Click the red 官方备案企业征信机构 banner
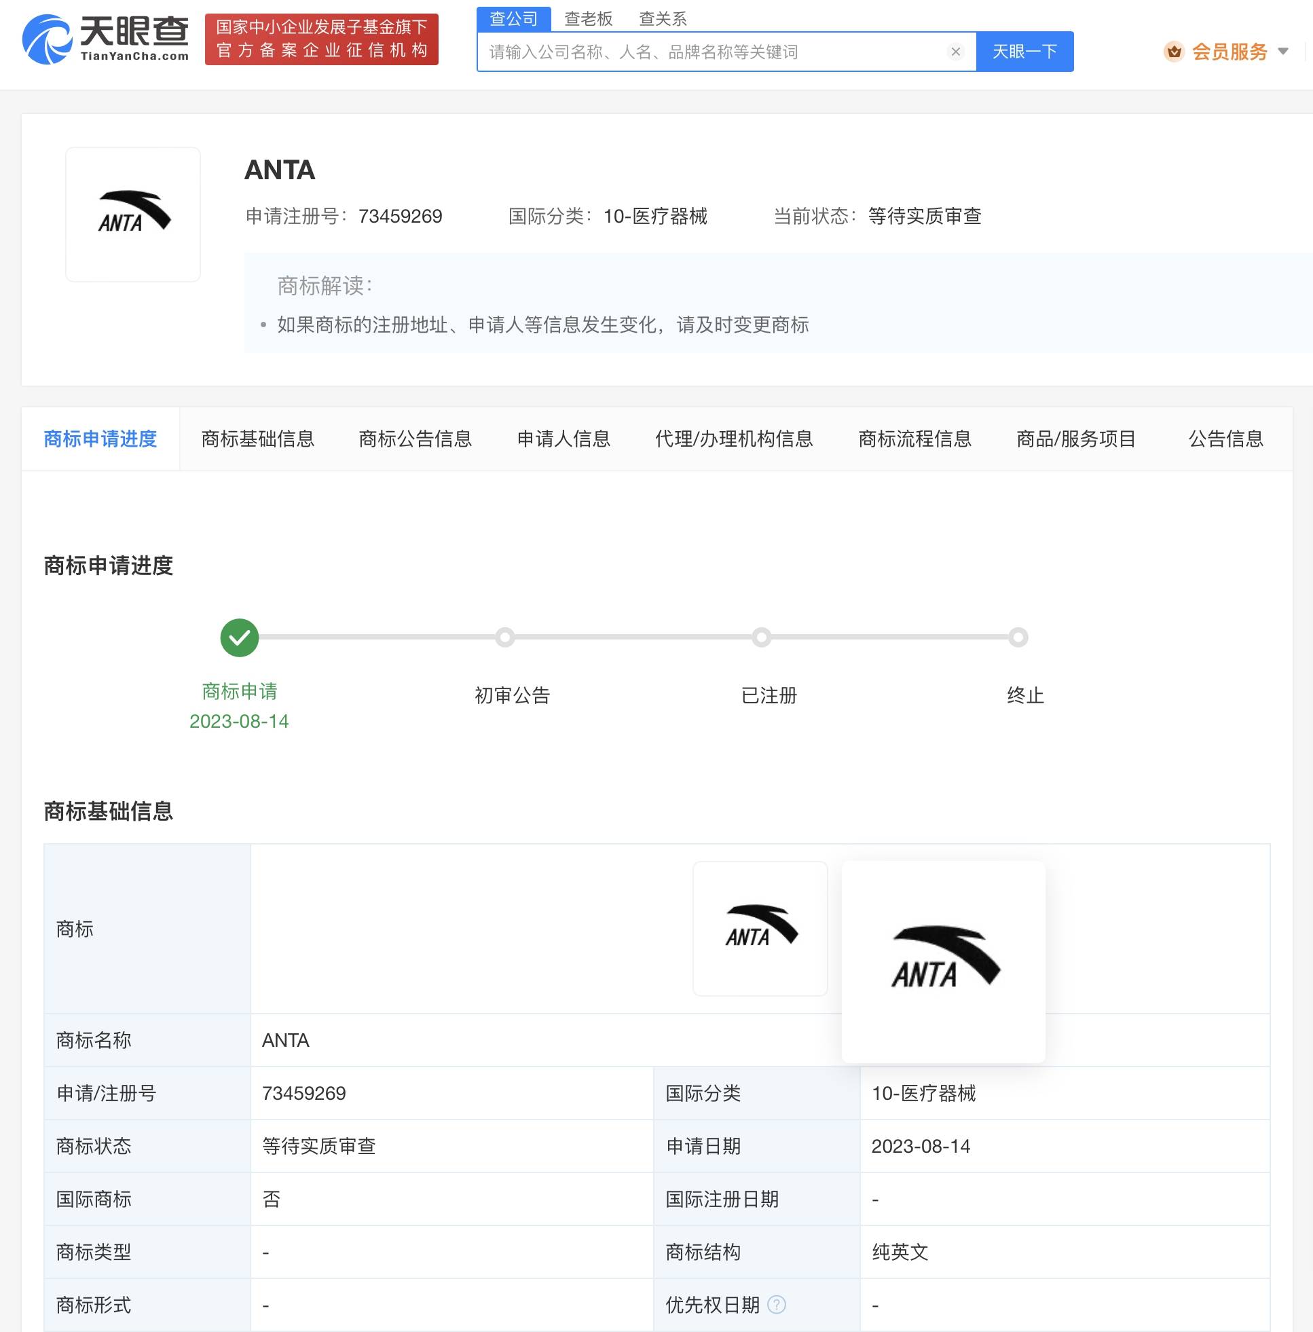 (321, 39)
